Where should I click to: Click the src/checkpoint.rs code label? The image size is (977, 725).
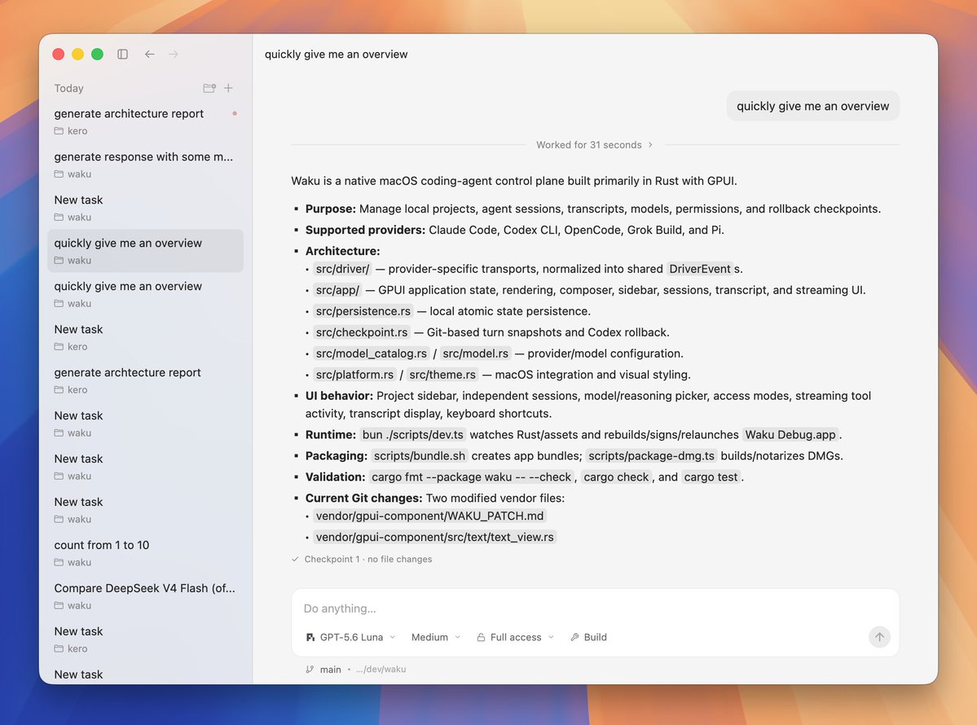pyautogui.click(x=362, y=332)
